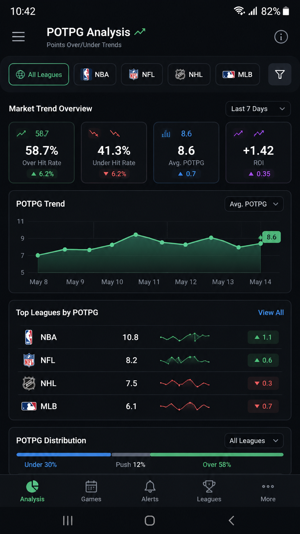Tap the Android home button
Screen dimensions: 300x534
150,521
